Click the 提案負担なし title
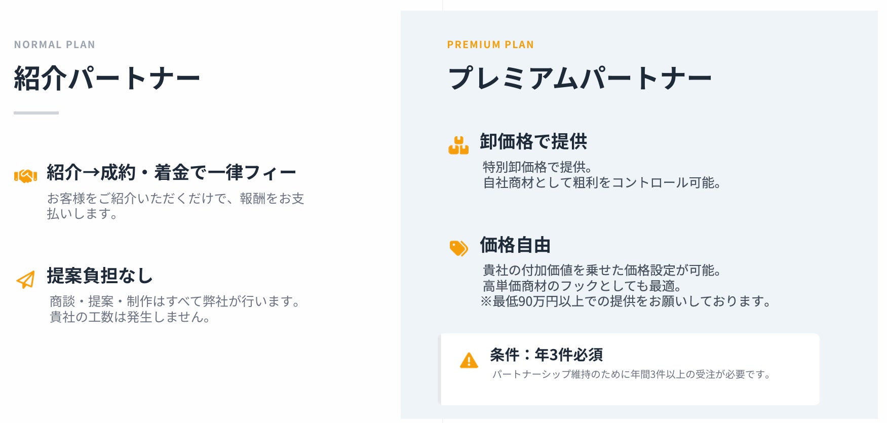Screen dimensions: 887x423 click(x=100, y=276)
